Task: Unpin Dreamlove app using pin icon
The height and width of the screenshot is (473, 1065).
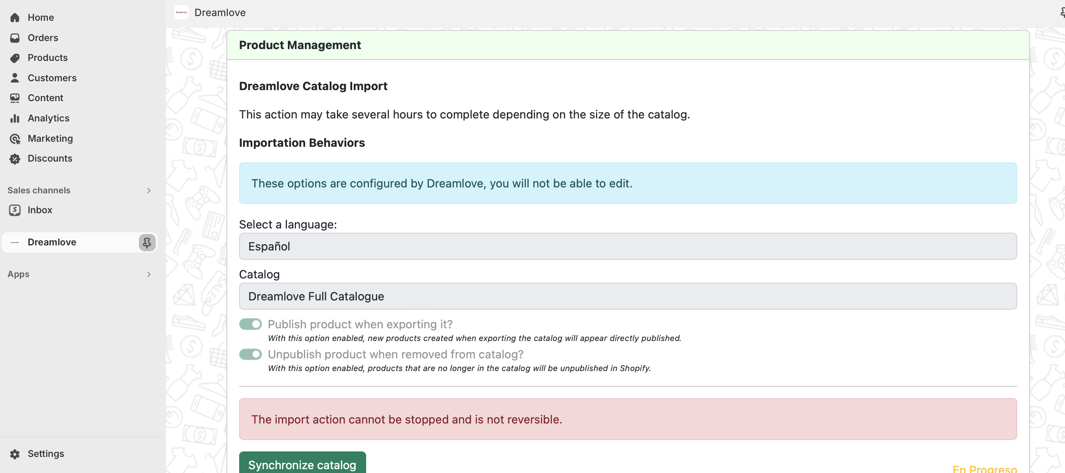Action: coord(147,242)
